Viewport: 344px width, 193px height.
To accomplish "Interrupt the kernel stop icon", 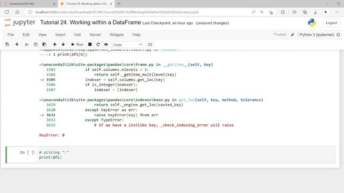I will (x=90, y=44).
